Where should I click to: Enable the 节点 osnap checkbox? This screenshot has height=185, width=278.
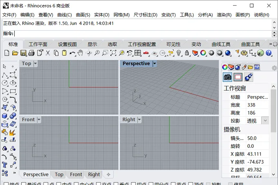(173, 184)
